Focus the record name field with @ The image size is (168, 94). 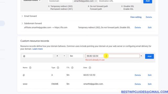[37, 56]
